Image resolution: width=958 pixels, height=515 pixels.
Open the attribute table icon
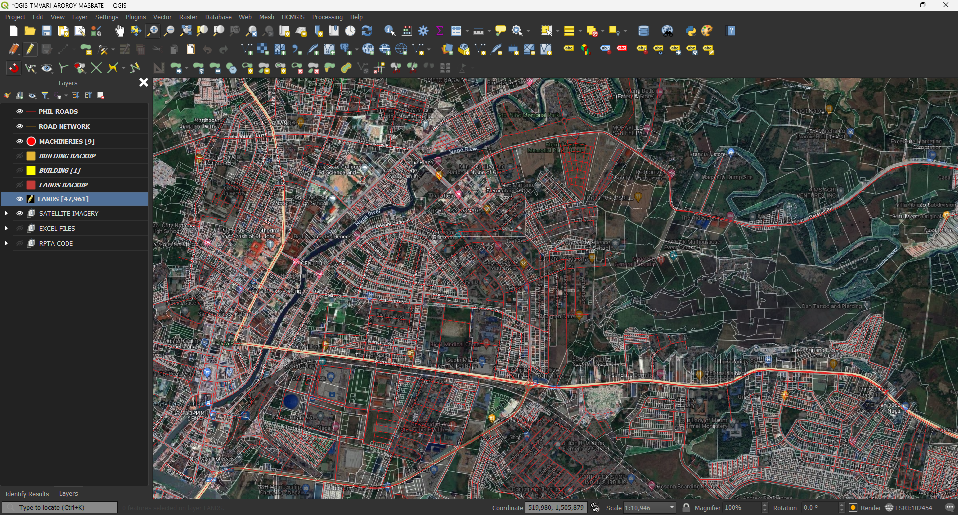[456, 31]
